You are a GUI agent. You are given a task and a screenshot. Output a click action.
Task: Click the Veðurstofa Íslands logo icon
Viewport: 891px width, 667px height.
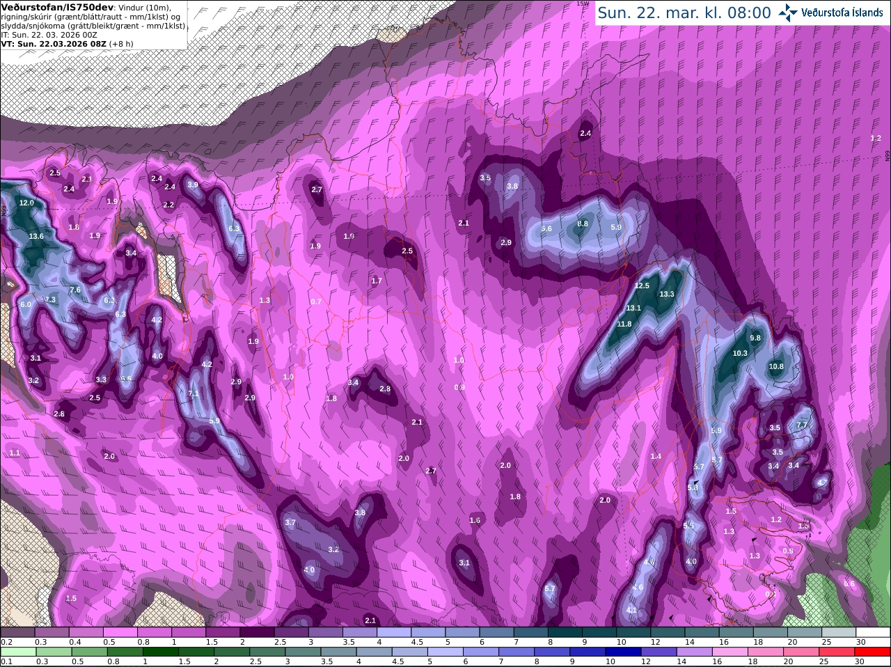(x=788, y=13)
